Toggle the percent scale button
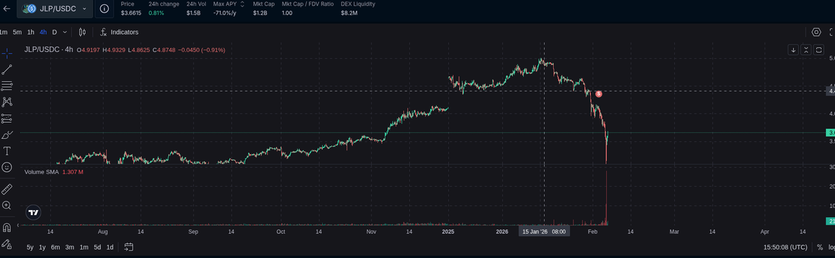 pyautogui.click(x=820, y=247)
